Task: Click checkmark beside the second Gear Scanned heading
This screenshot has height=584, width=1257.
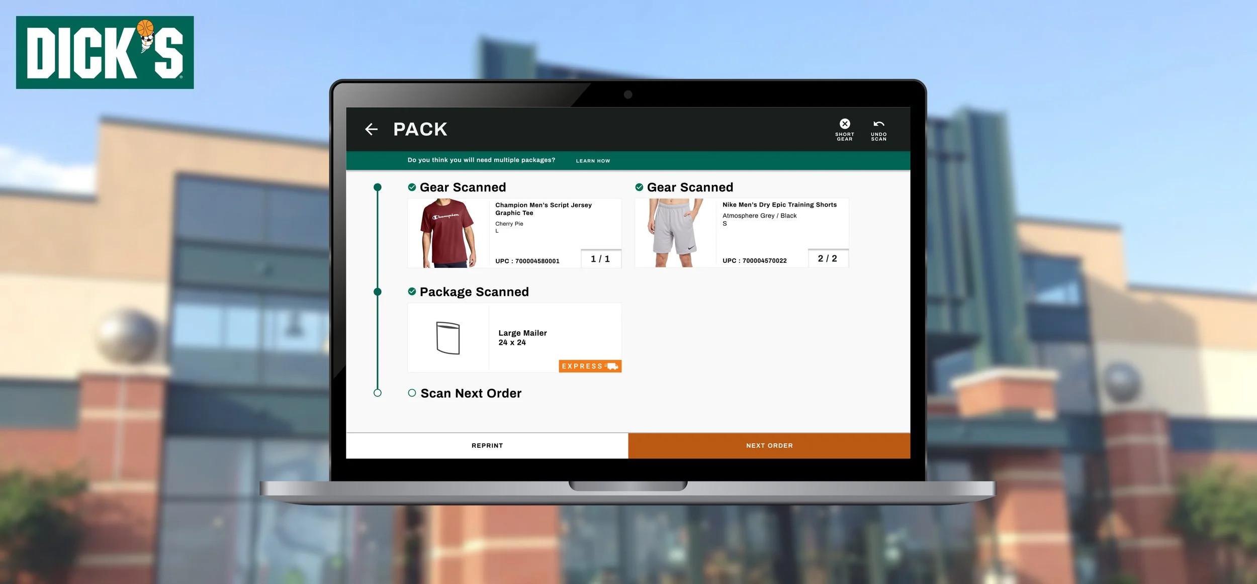Action: point(639,187)
